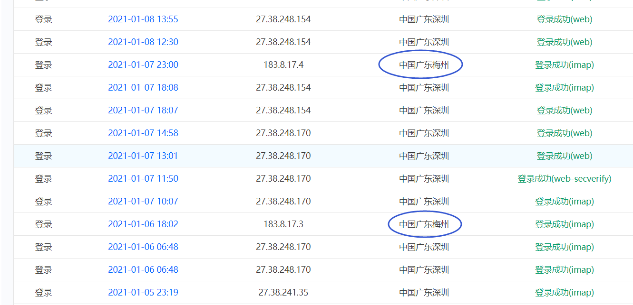Open the 登录成功(web-secverify) status link
Viewport: 633px width, 305px height.
click(x=564, y=179)
